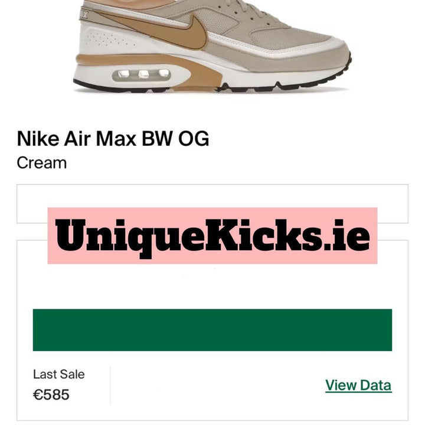Tap the Cream colorway label

click(x=42, y=163)
